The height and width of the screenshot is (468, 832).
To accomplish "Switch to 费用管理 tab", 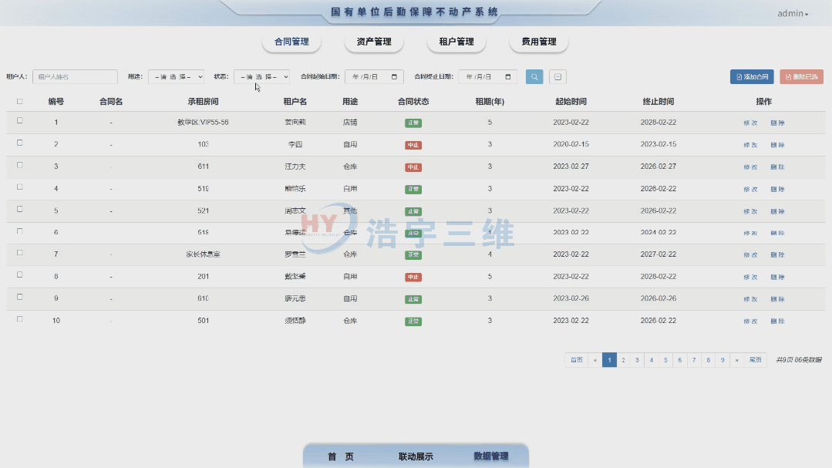I will click(538, 42).
